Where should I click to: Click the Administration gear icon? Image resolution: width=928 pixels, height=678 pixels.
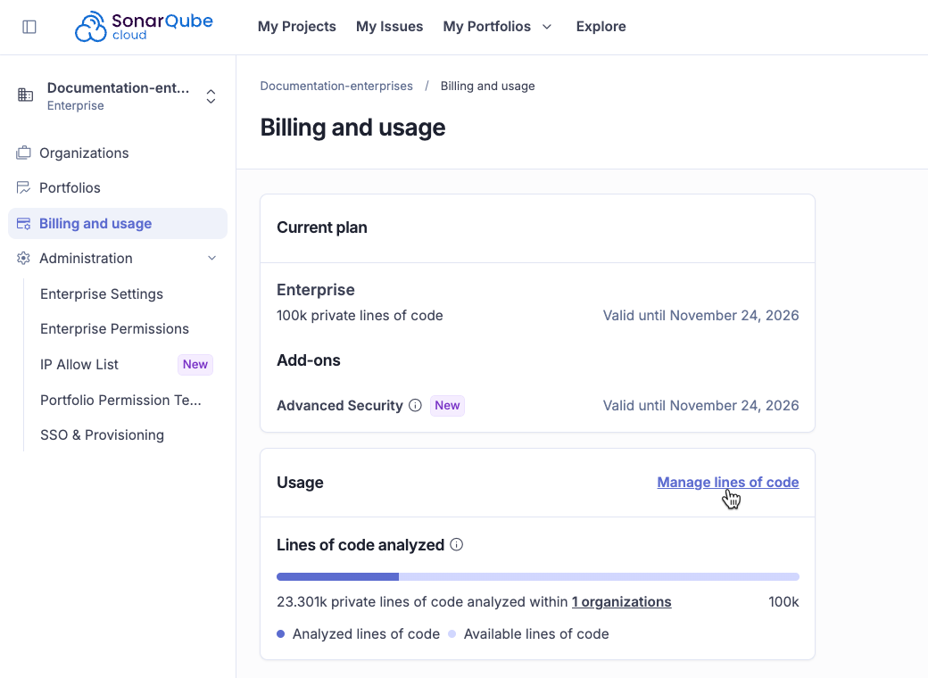coord(24,258)
